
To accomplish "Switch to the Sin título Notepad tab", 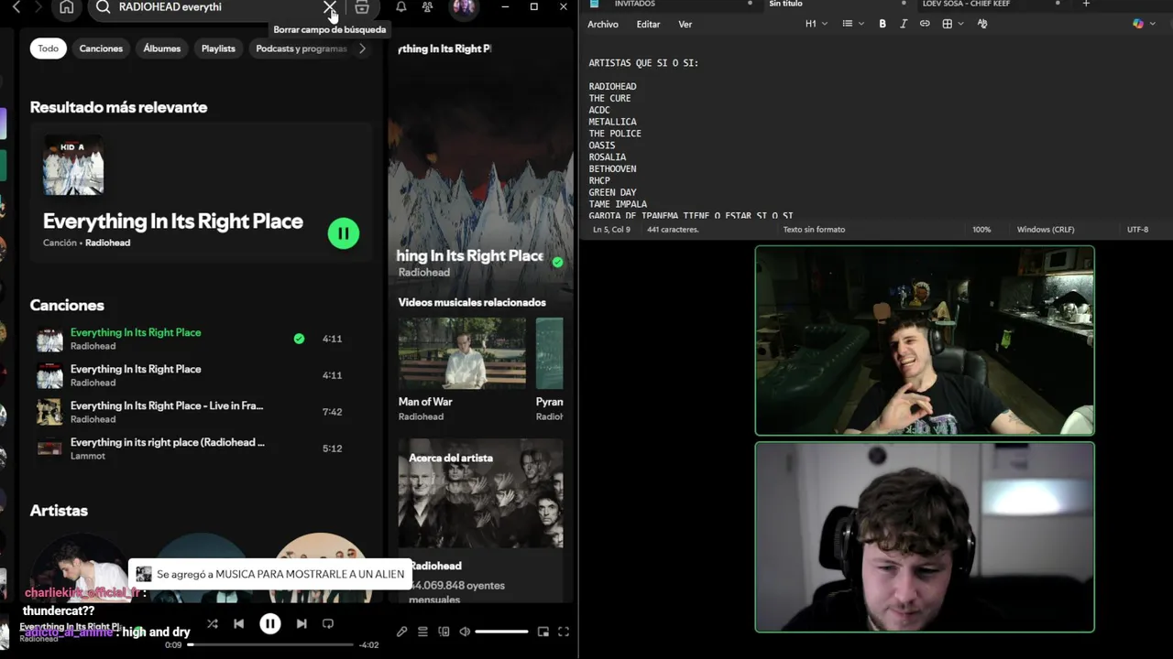I will coord(785,4).
